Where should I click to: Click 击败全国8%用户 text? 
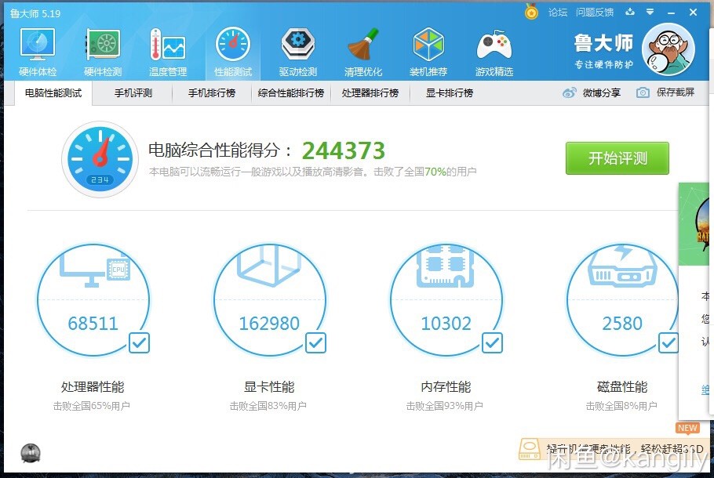click(x=621, y=406)
